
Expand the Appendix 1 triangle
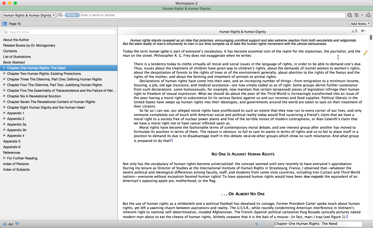(4, 113)
